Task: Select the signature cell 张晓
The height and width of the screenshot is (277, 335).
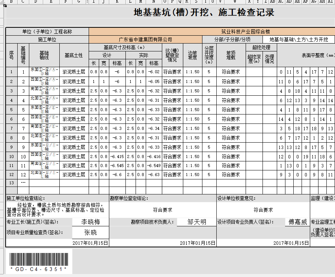Action: click(91, 232)
